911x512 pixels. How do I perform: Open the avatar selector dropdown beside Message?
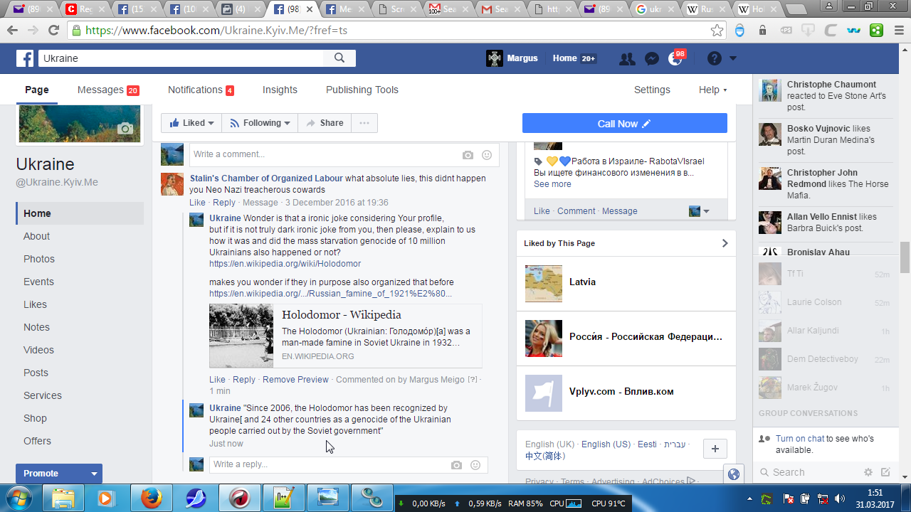pos(700,211)
